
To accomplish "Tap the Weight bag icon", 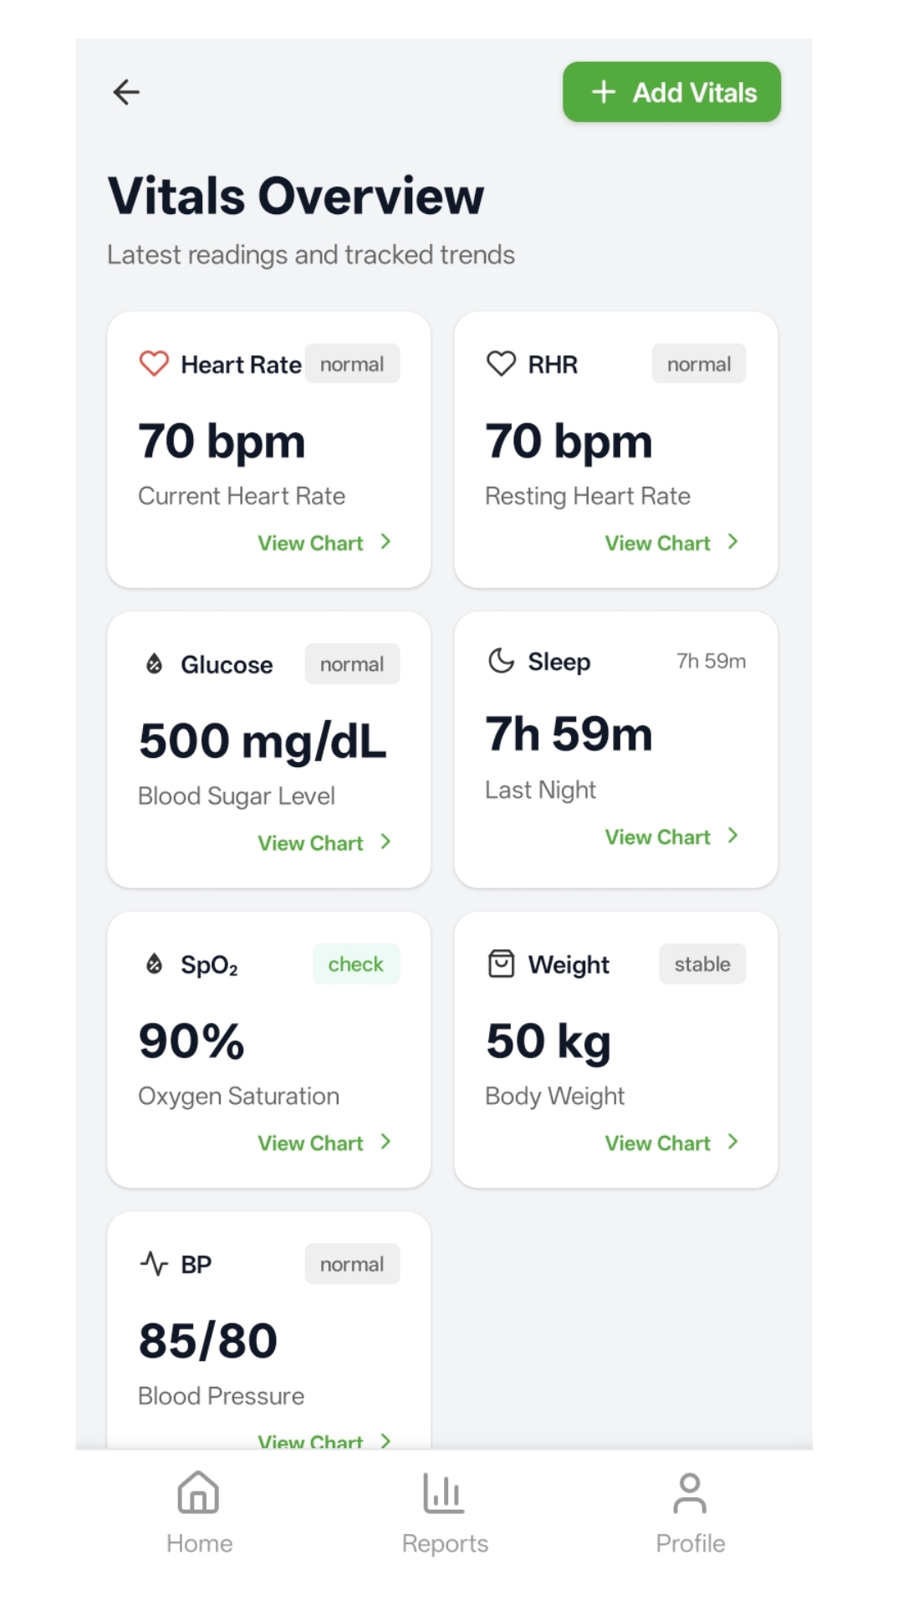I will pos(501,964).
